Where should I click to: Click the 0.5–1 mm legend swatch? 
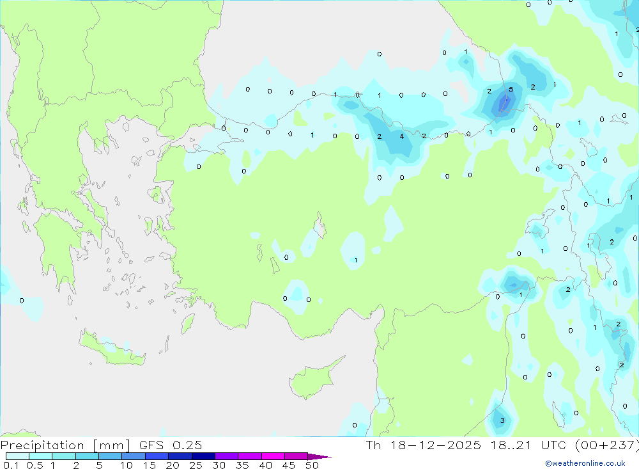pos(40,456)
